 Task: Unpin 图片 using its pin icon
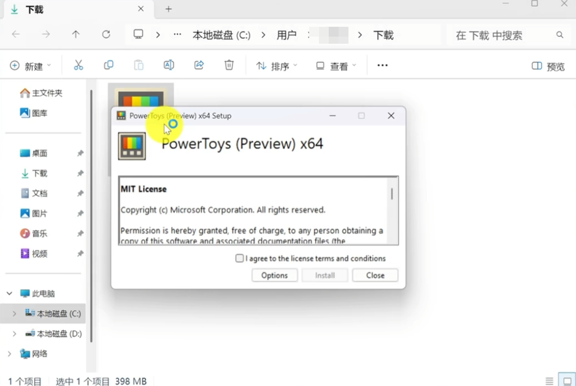pyautogui.click(x=80, y=213)
